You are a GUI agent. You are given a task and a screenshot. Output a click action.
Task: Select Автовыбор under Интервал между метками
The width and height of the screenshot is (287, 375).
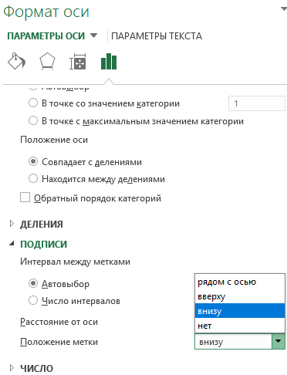click(x=33, y=283)
